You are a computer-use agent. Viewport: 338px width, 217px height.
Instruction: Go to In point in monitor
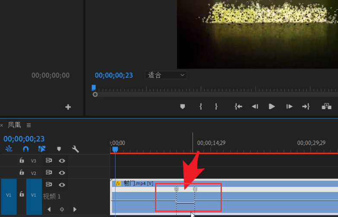tap(238, 107)
